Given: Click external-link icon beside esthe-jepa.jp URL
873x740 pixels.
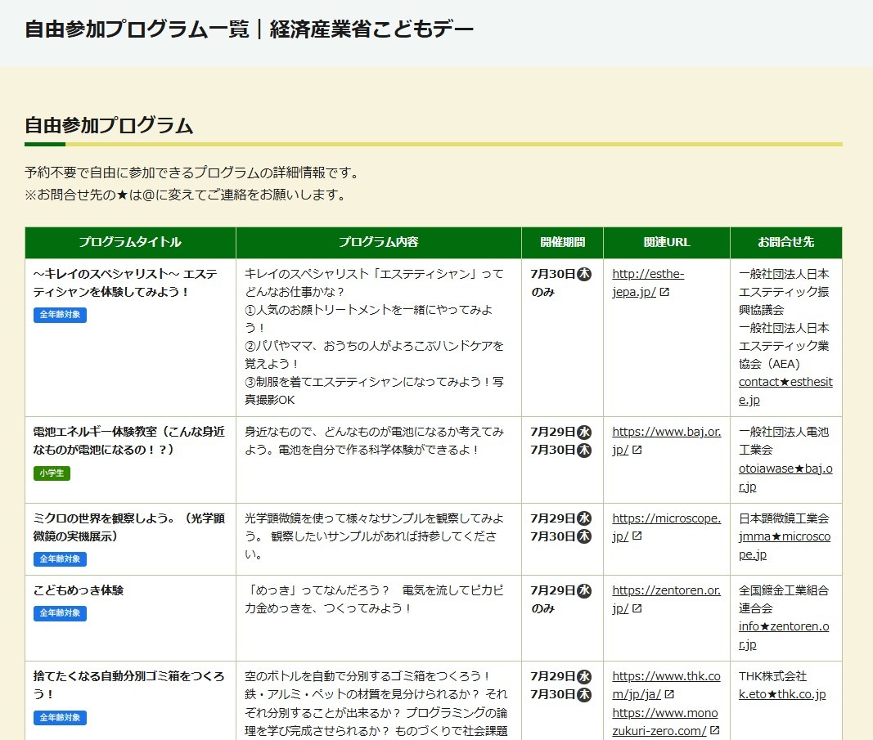Looking at the screenshot, I should pos(664,292).
